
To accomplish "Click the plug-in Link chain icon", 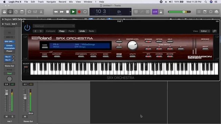I will coord(214,31).
